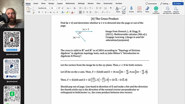Decrease font size with smaller A icon

63,8
